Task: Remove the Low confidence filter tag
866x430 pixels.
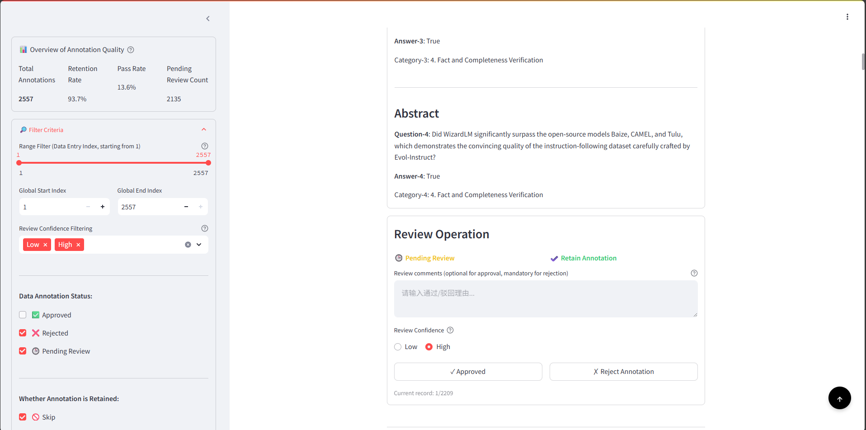Action: tap(45, 245)
